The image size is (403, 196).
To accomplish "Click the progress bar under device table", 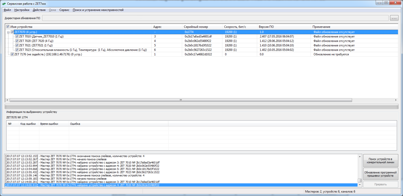I will click(201, 106).
